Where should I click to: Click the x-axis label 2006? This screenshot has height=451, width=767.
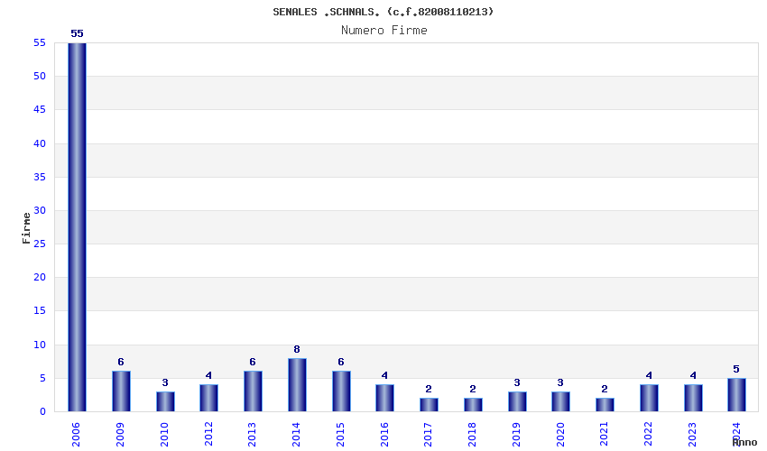coord(76,435)
